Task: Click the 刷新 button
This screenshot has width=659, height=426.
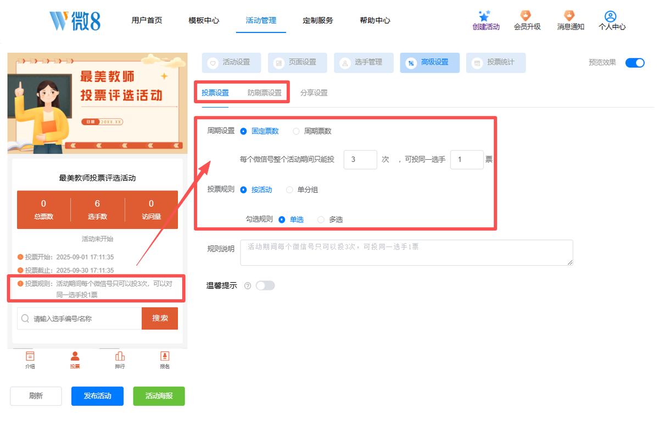Action: 36,396
